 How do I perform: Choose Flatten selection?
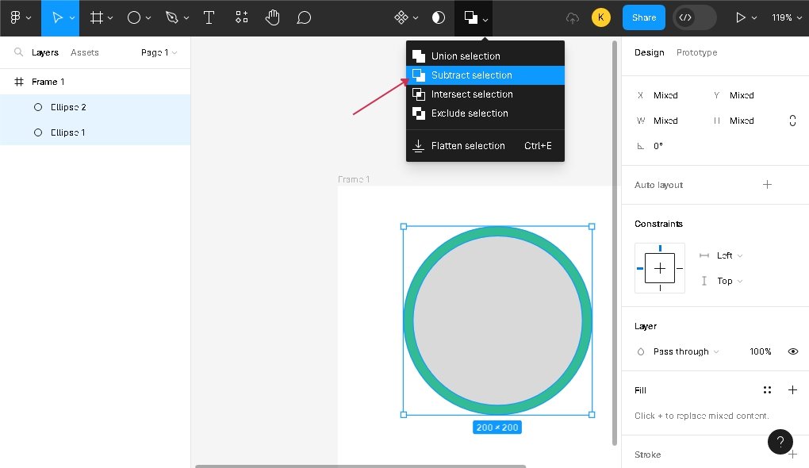point(485,145)
